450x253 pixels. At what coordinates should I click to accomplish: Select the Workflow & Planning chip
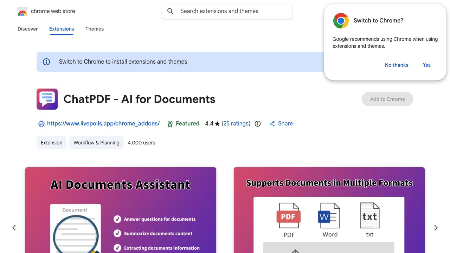click(x=96, y=143)
